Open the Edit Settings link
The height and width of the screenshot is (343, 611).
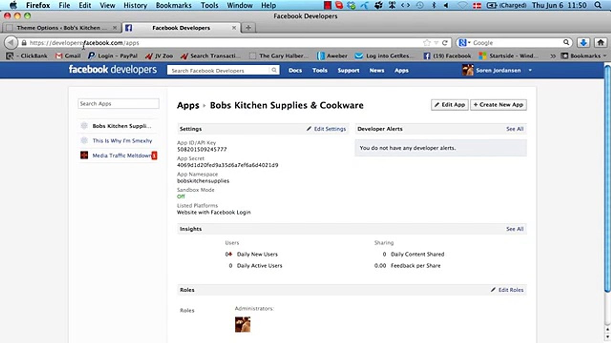pos(326,129)
